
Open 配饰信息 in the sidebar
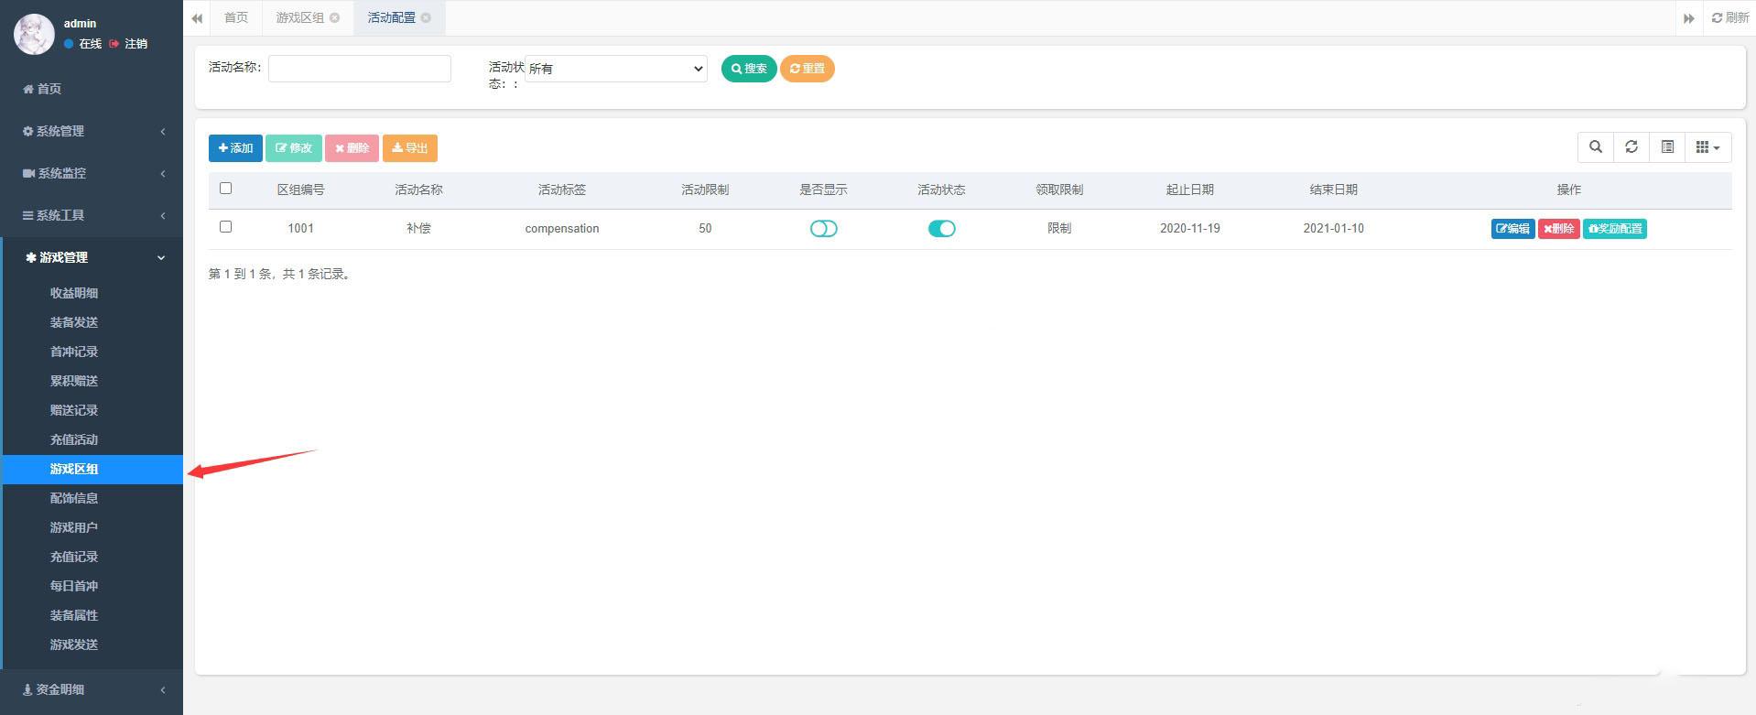coord(74,498)
